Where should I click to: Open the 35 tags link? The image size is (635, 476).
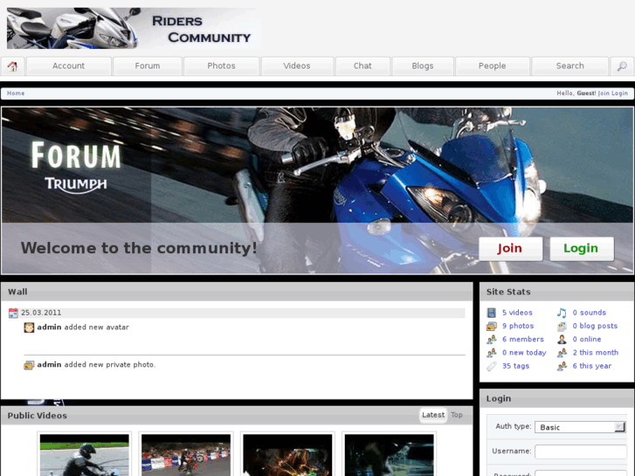[x=515, y=366]
